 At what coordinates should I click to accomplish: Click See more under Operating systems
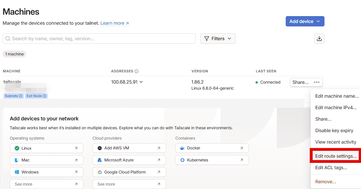point(47,184)
